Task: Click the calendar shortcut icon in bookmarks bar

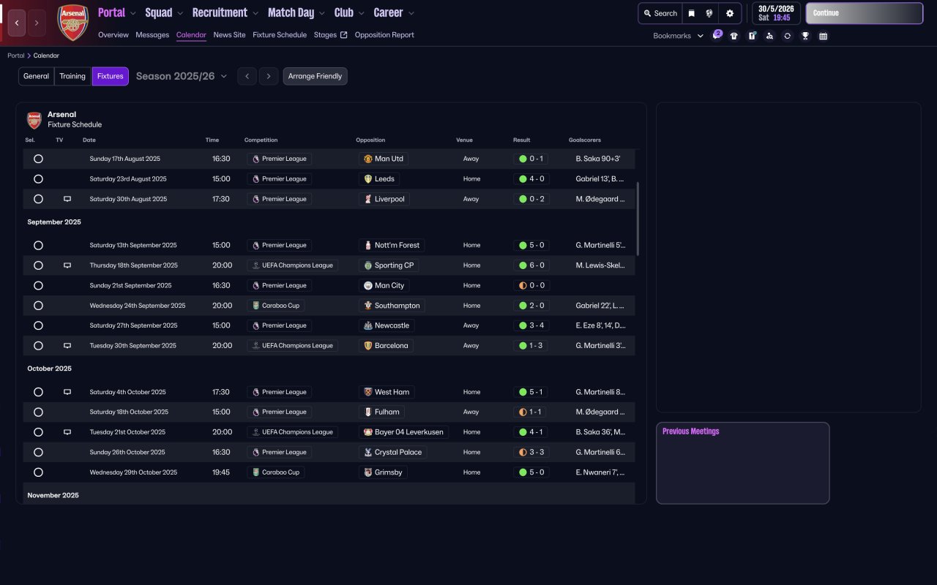Action: [823, 36]
